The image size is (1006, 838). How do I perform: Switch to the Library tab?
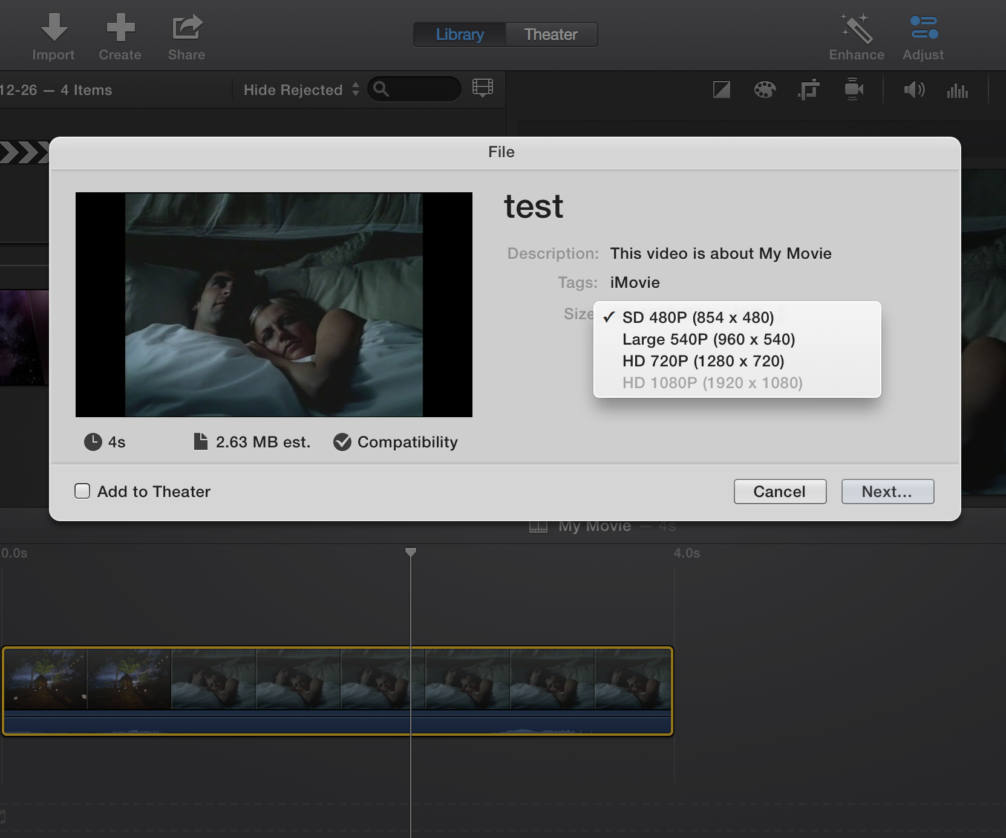[x=460, y=34]
